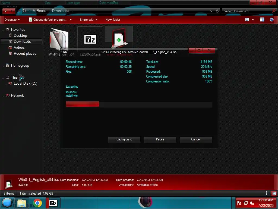Viewport: 278px width, 209px height.
Task: Change the view layout icon
Action: pyautogui.click(x=247, y=20)
